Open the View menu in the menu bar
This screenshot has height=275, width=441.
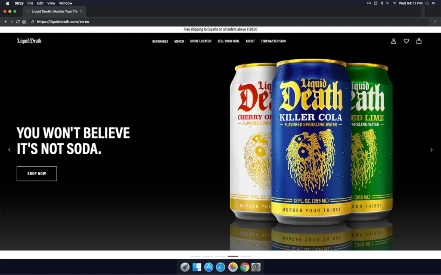[51, 3]
